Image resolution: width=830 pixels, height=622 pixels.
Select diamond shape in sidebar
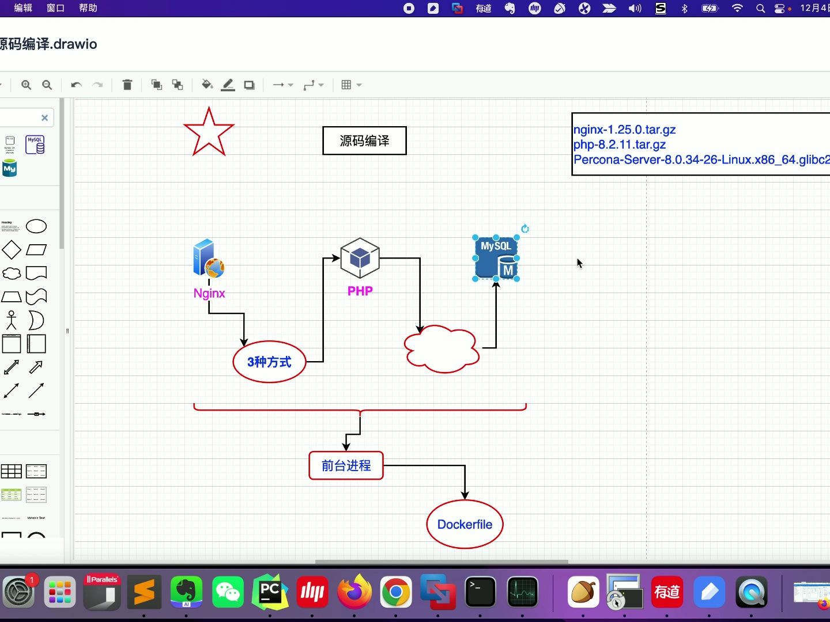click(x=12, y=250)
